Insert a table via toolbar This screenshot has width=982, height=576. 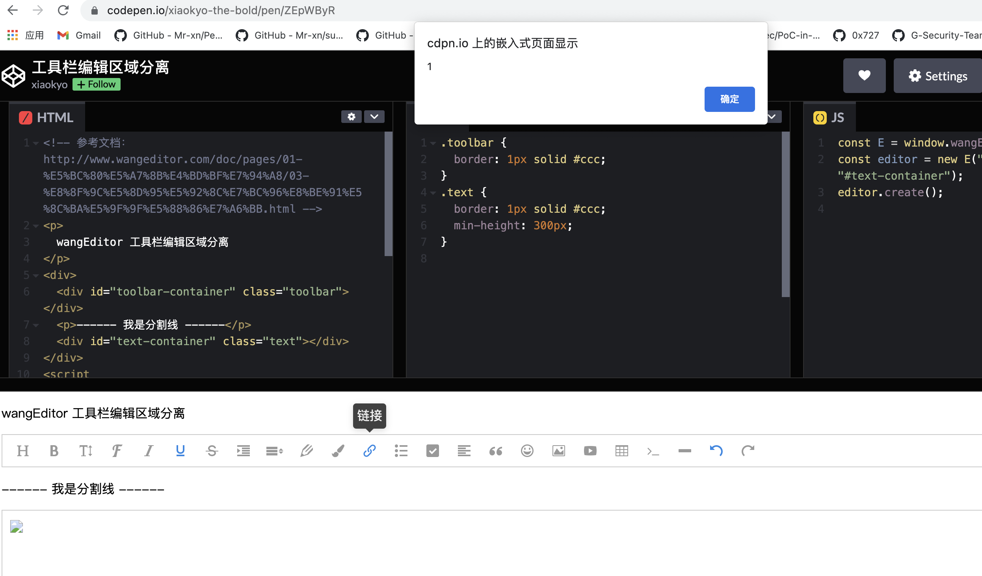click(x=622, y=451)
